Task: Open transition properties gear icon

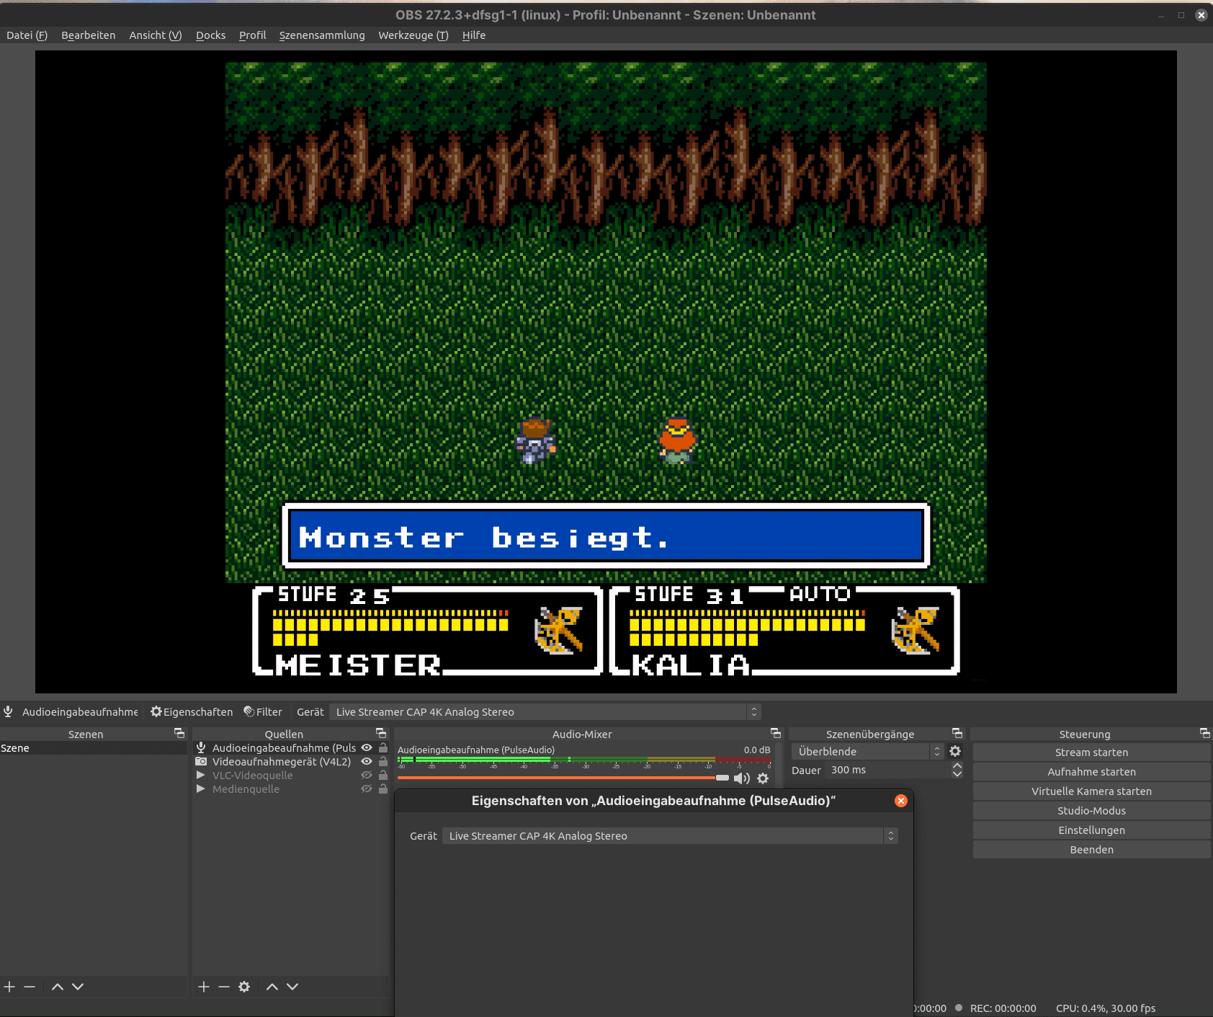Action: point(955,751)
